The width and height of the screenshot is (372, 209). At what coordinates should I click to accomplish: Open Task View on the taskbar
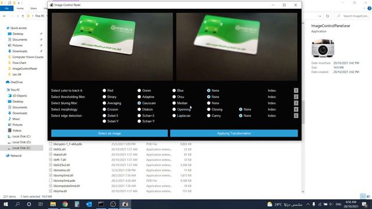coord(41,204)
